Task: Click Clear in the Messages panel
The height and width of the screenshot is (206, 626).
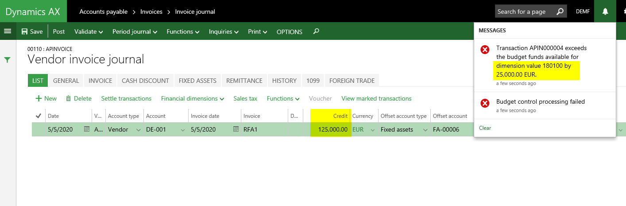Action: point(485,128)
